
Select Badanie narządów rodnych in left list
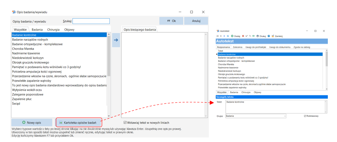[59, 39]
